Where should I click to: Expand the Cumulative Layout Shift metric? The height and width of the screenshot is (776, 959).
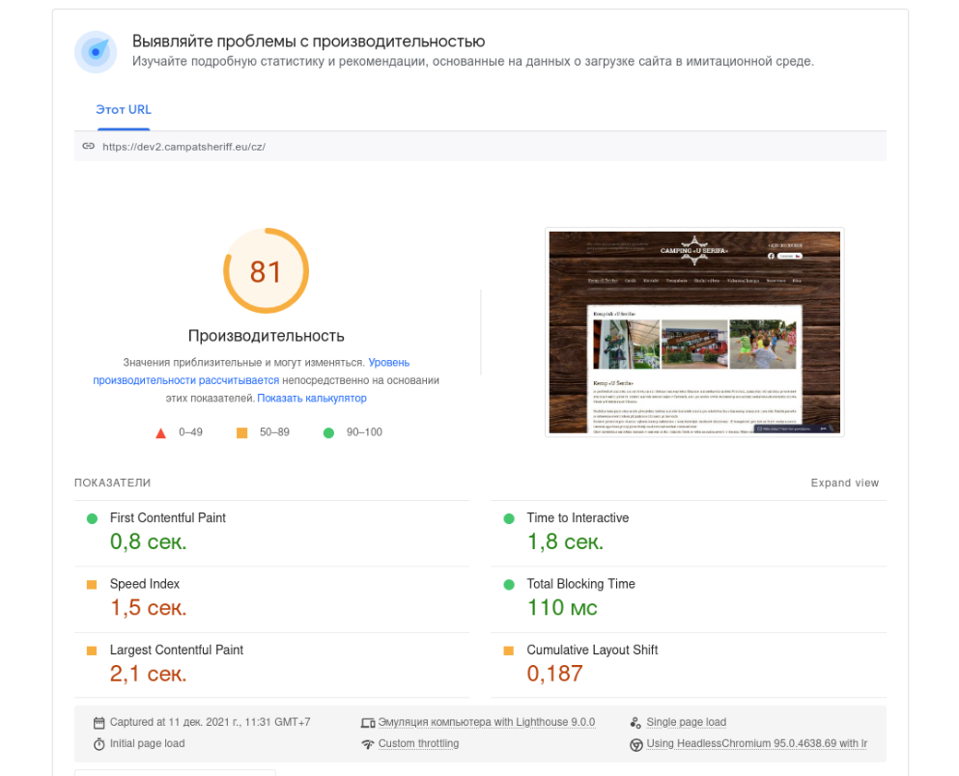point(592,651)
